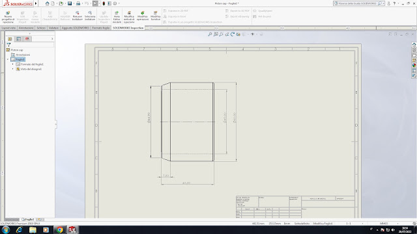The width and height of the screenshot is (417, 234).
Task: Click the Select arrow tool
Action: (x=95, y=3)
